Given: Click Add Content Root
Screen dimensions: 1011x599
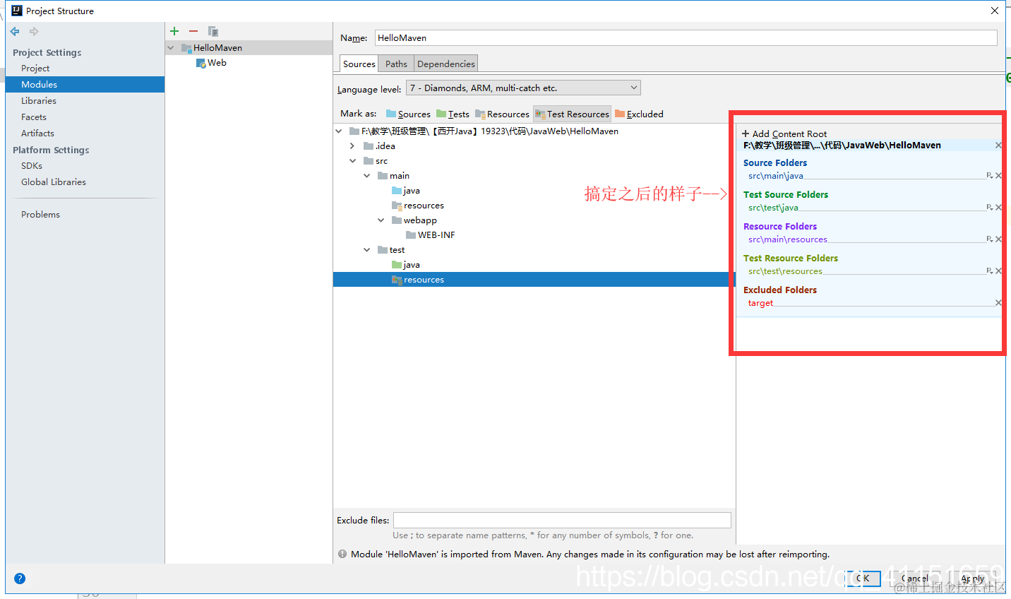Looking at the screenshot, I should coord(784,134).
